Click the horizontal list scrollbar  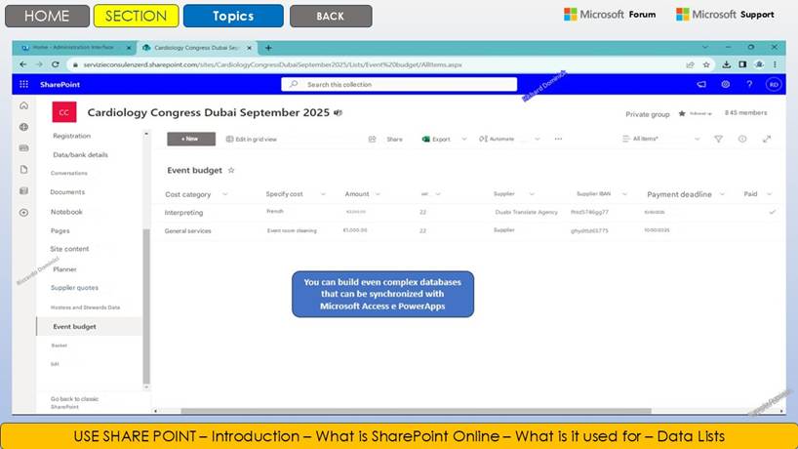pyautogui.click(x=416, y=411)
